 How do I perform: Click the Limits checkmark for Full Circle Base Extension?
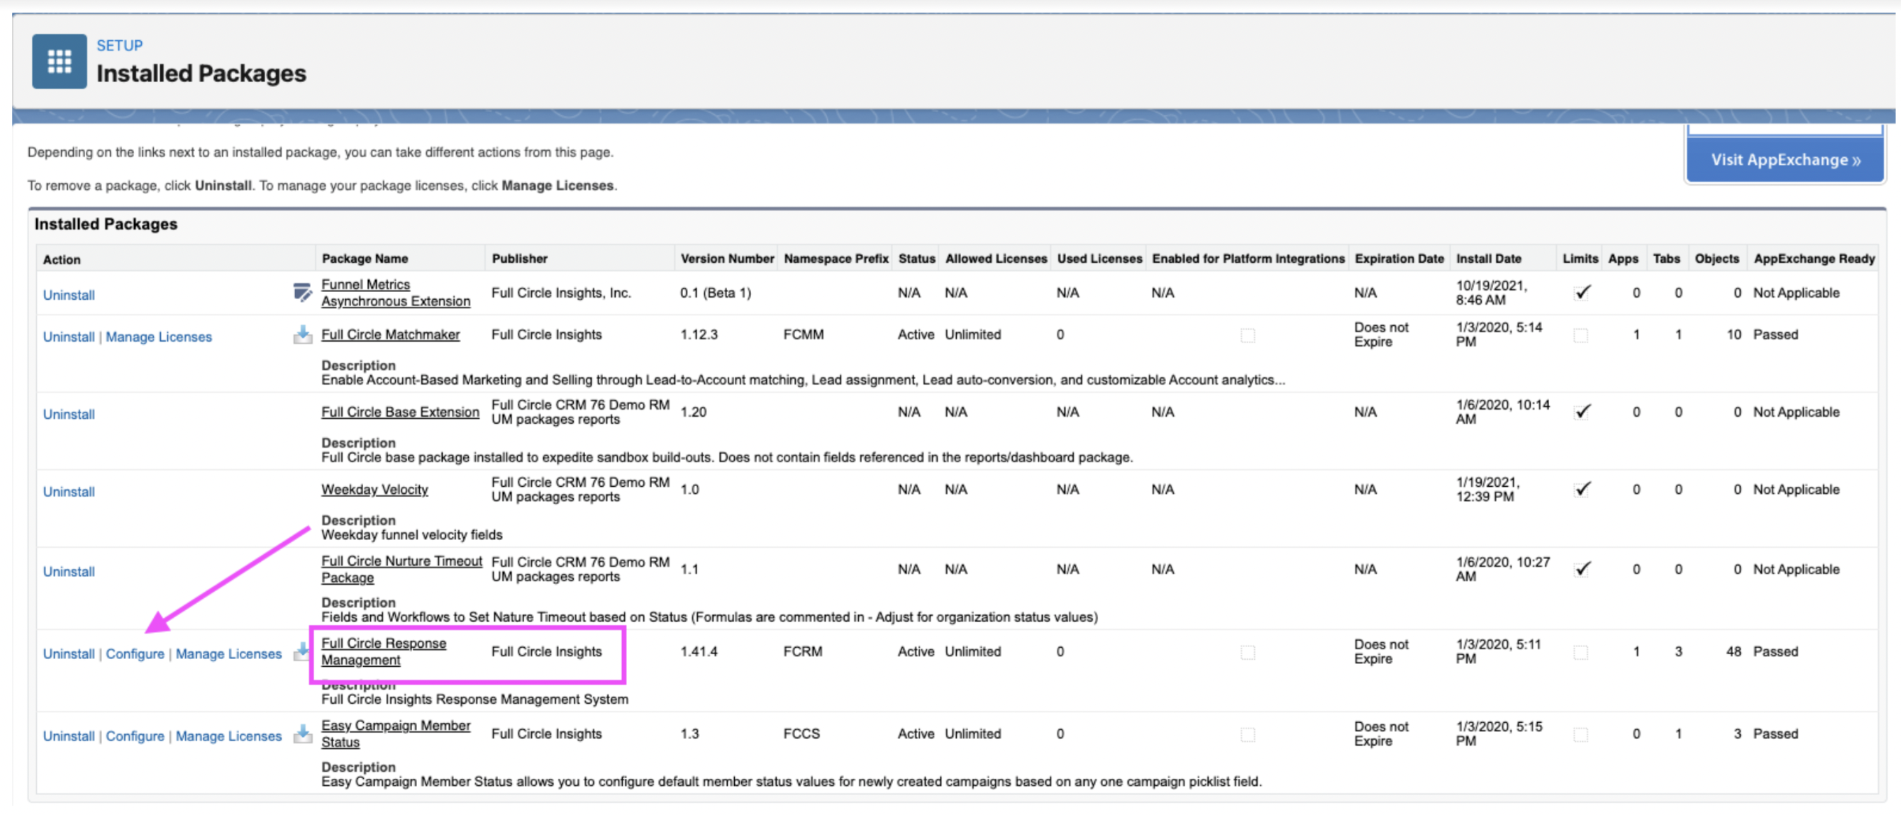(x=1582, y=412)
